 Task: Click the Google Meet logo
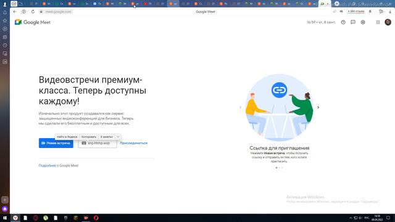click(33, 22)
